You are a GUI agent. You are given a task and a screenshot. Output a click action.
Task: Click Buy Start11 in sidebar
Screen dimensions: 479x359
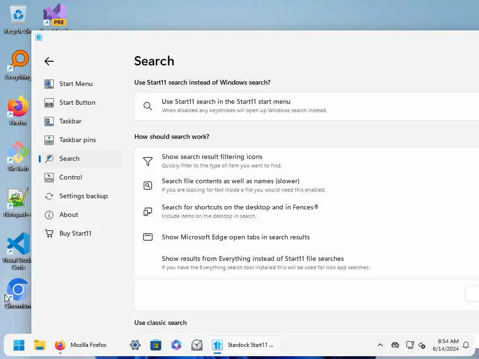[x=80, y=233]
